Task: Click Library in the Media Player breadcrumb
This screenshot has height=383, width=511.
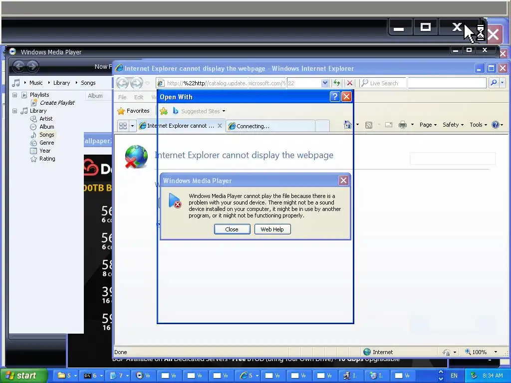Action: [x=61, y=83]
